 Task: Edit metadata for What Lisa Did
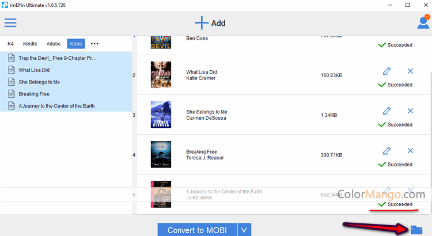point(387,71)
